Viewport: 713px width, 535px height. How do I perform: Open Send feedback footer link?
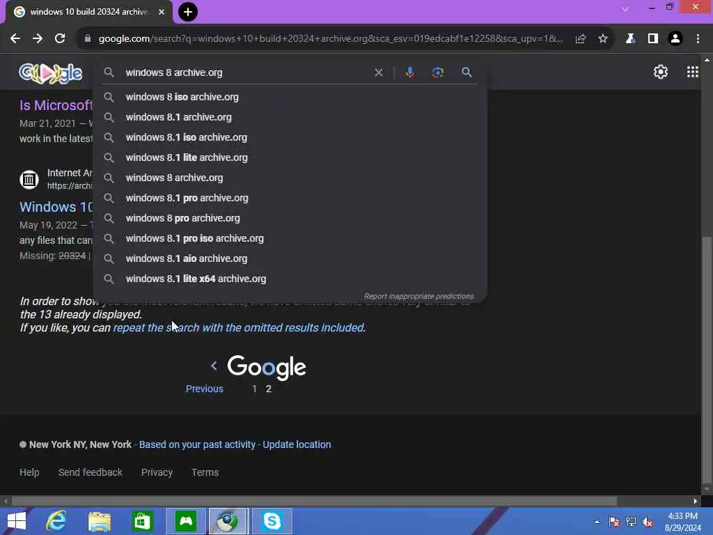[90, 472]
